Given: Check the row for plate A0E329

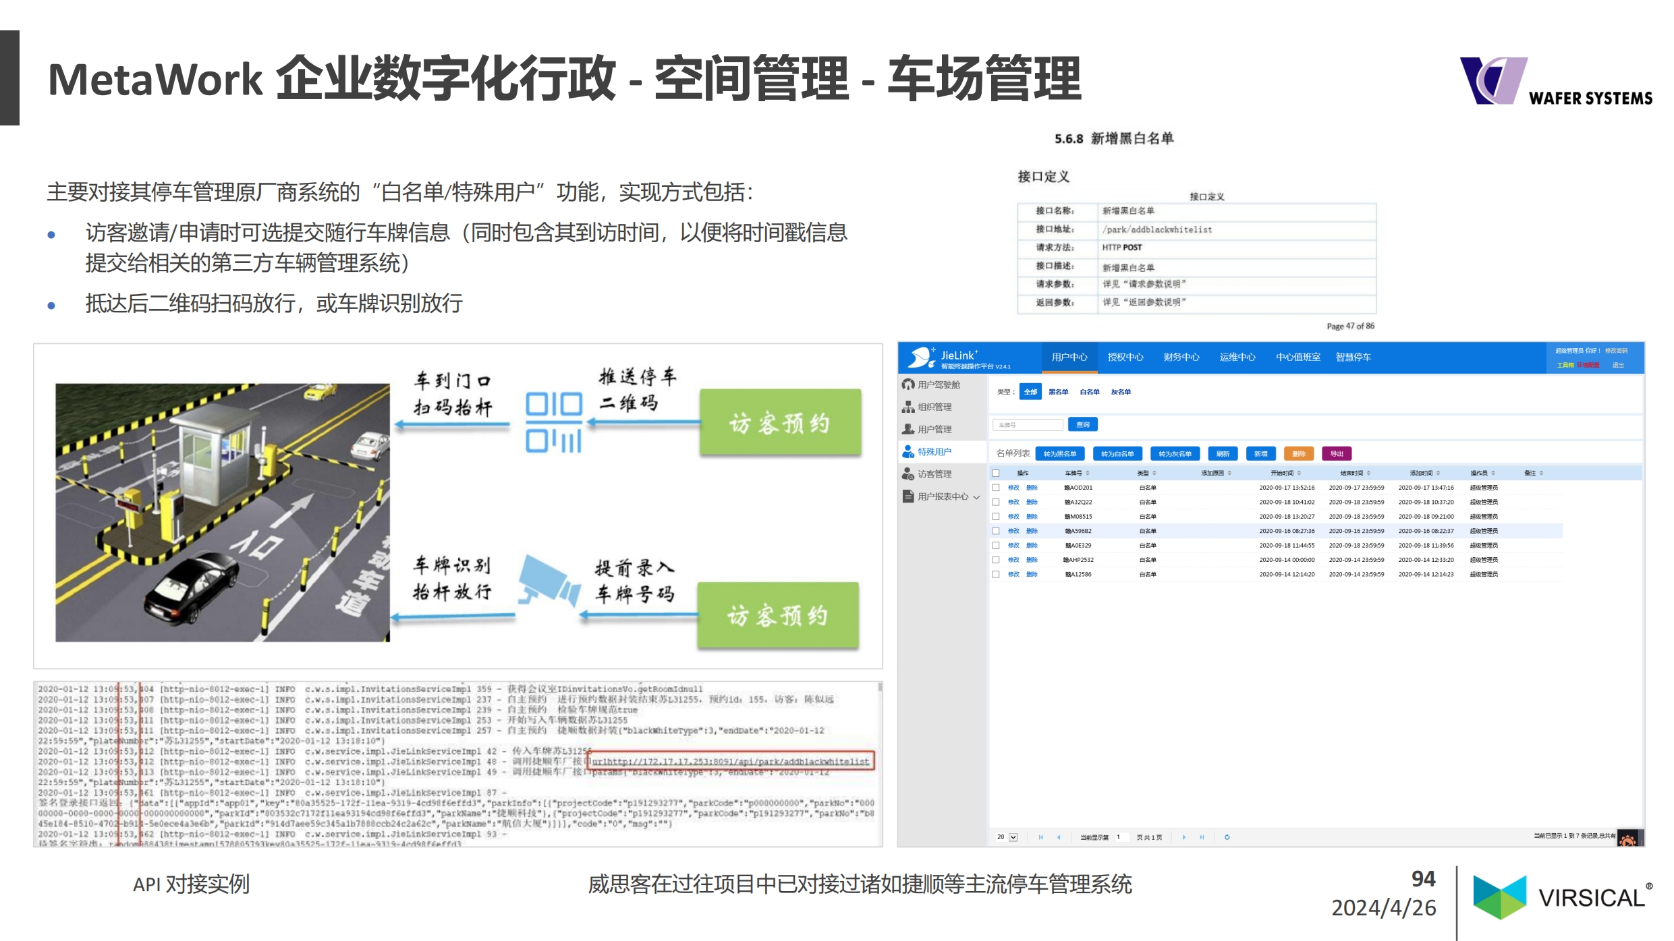Looking at the screenshot, I should coord(996,545).
